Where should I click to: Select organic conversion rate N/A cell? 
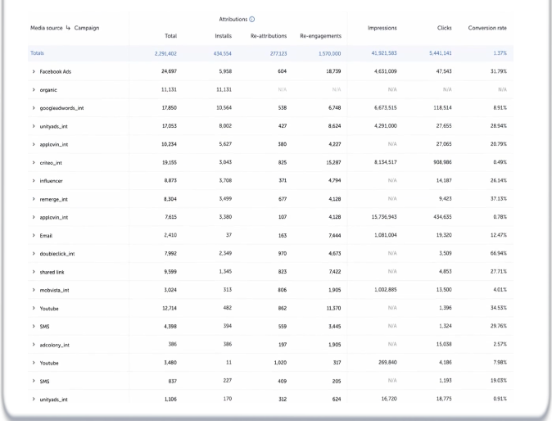tap(502, 89)
